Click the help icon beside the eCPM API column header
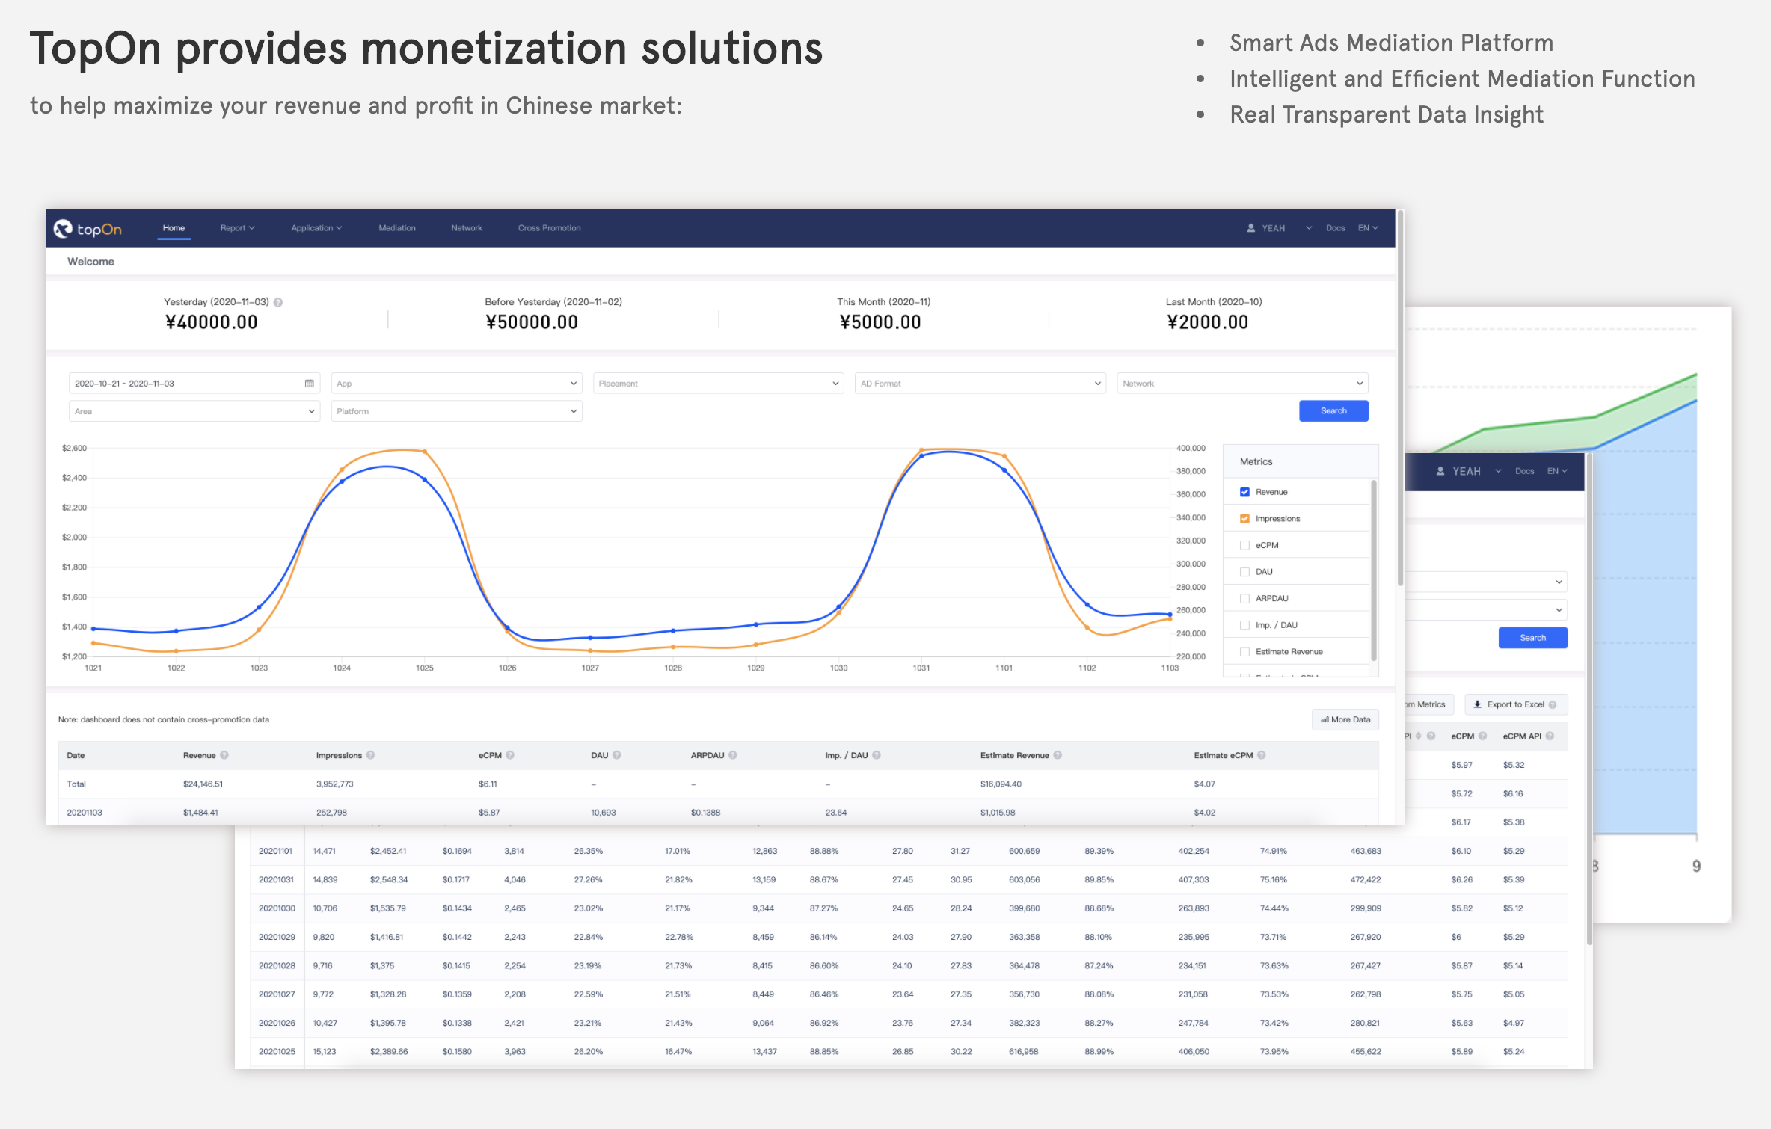The image size is (1771, 1129). (1550, 736)
